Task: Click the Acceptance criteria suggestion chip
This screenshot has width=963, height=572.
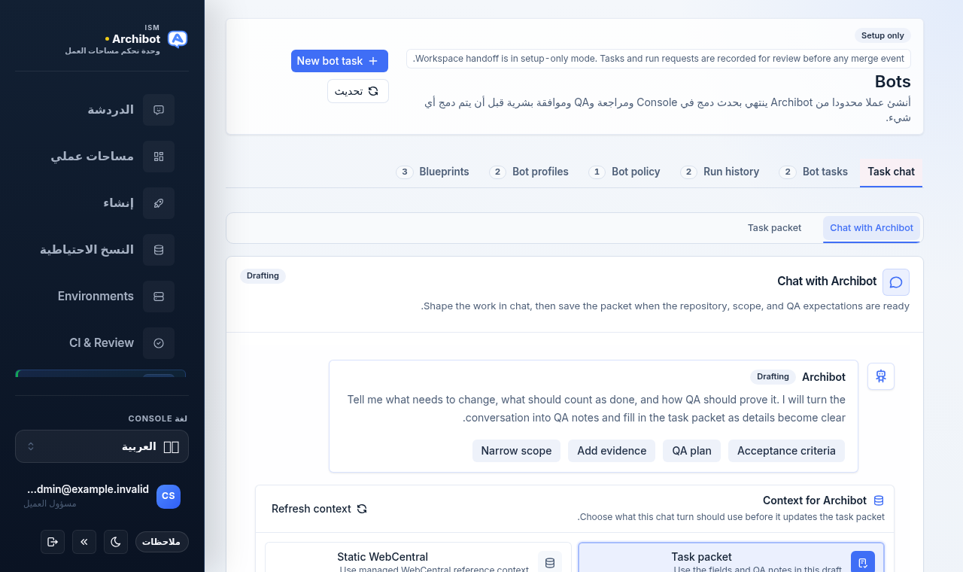Action: pyautogui.click(x=786, y=451)
